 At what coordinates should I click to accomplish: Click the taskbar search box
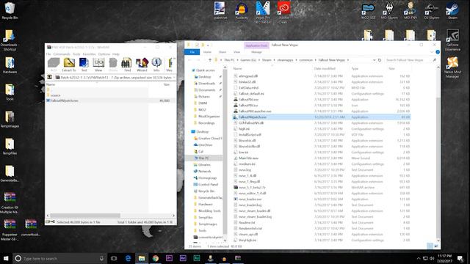click(x=59, y=258)
